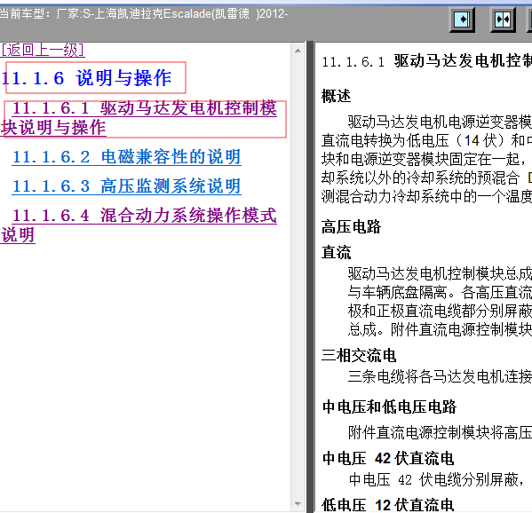Open 11.1.6.2 电磁兼容性的说明
The width and height of the screenshot is (532, 513).
[126, 156]
